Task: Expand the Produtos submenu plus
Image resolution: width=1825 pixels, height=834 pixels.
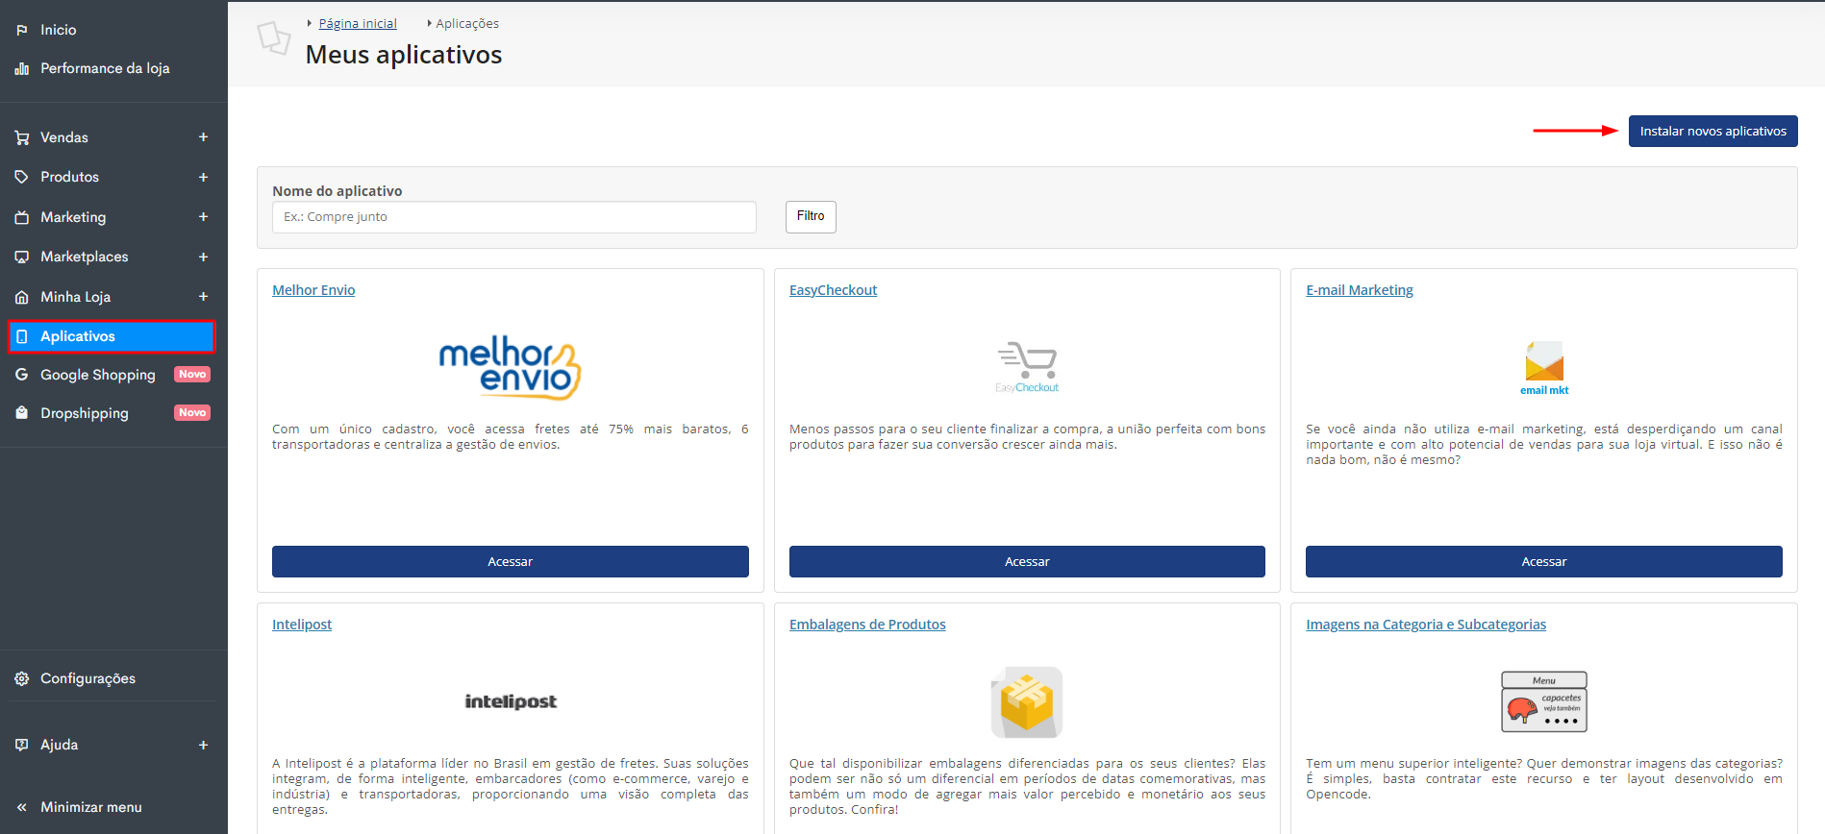Action: click(x=203, y=177)
